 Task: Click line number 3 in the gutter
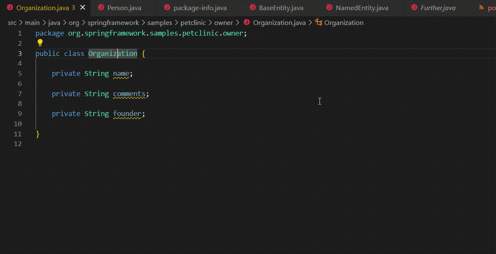(x=19, y=53)
